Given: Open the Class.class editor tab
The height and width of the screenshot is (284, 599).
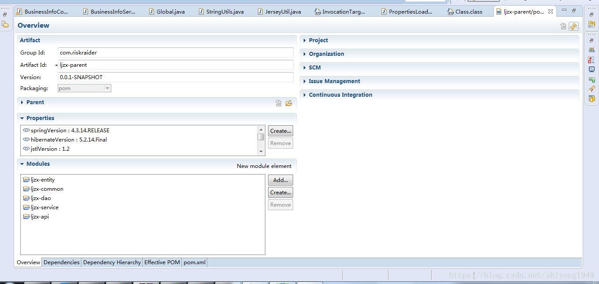Looking at the screenshot, I should [465, 11].
